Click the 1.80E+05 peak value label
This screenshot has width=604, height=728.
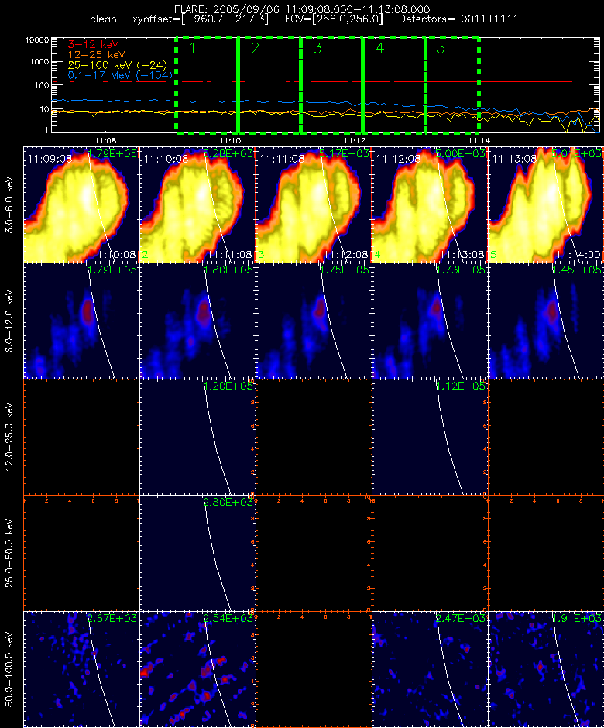coord(228,270)
